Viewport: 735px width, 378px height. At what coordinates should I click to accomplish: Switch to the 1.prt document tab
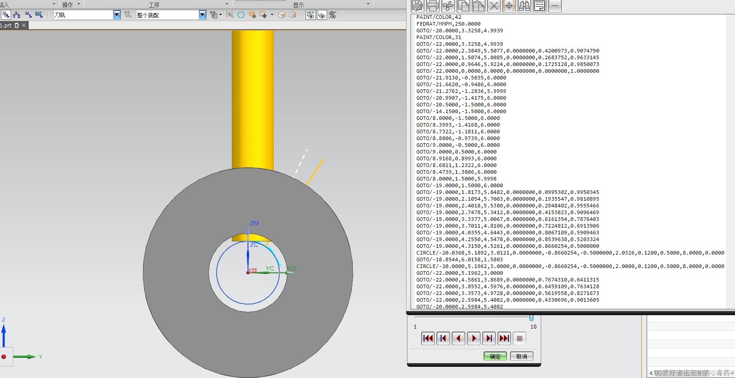[6, 25]
